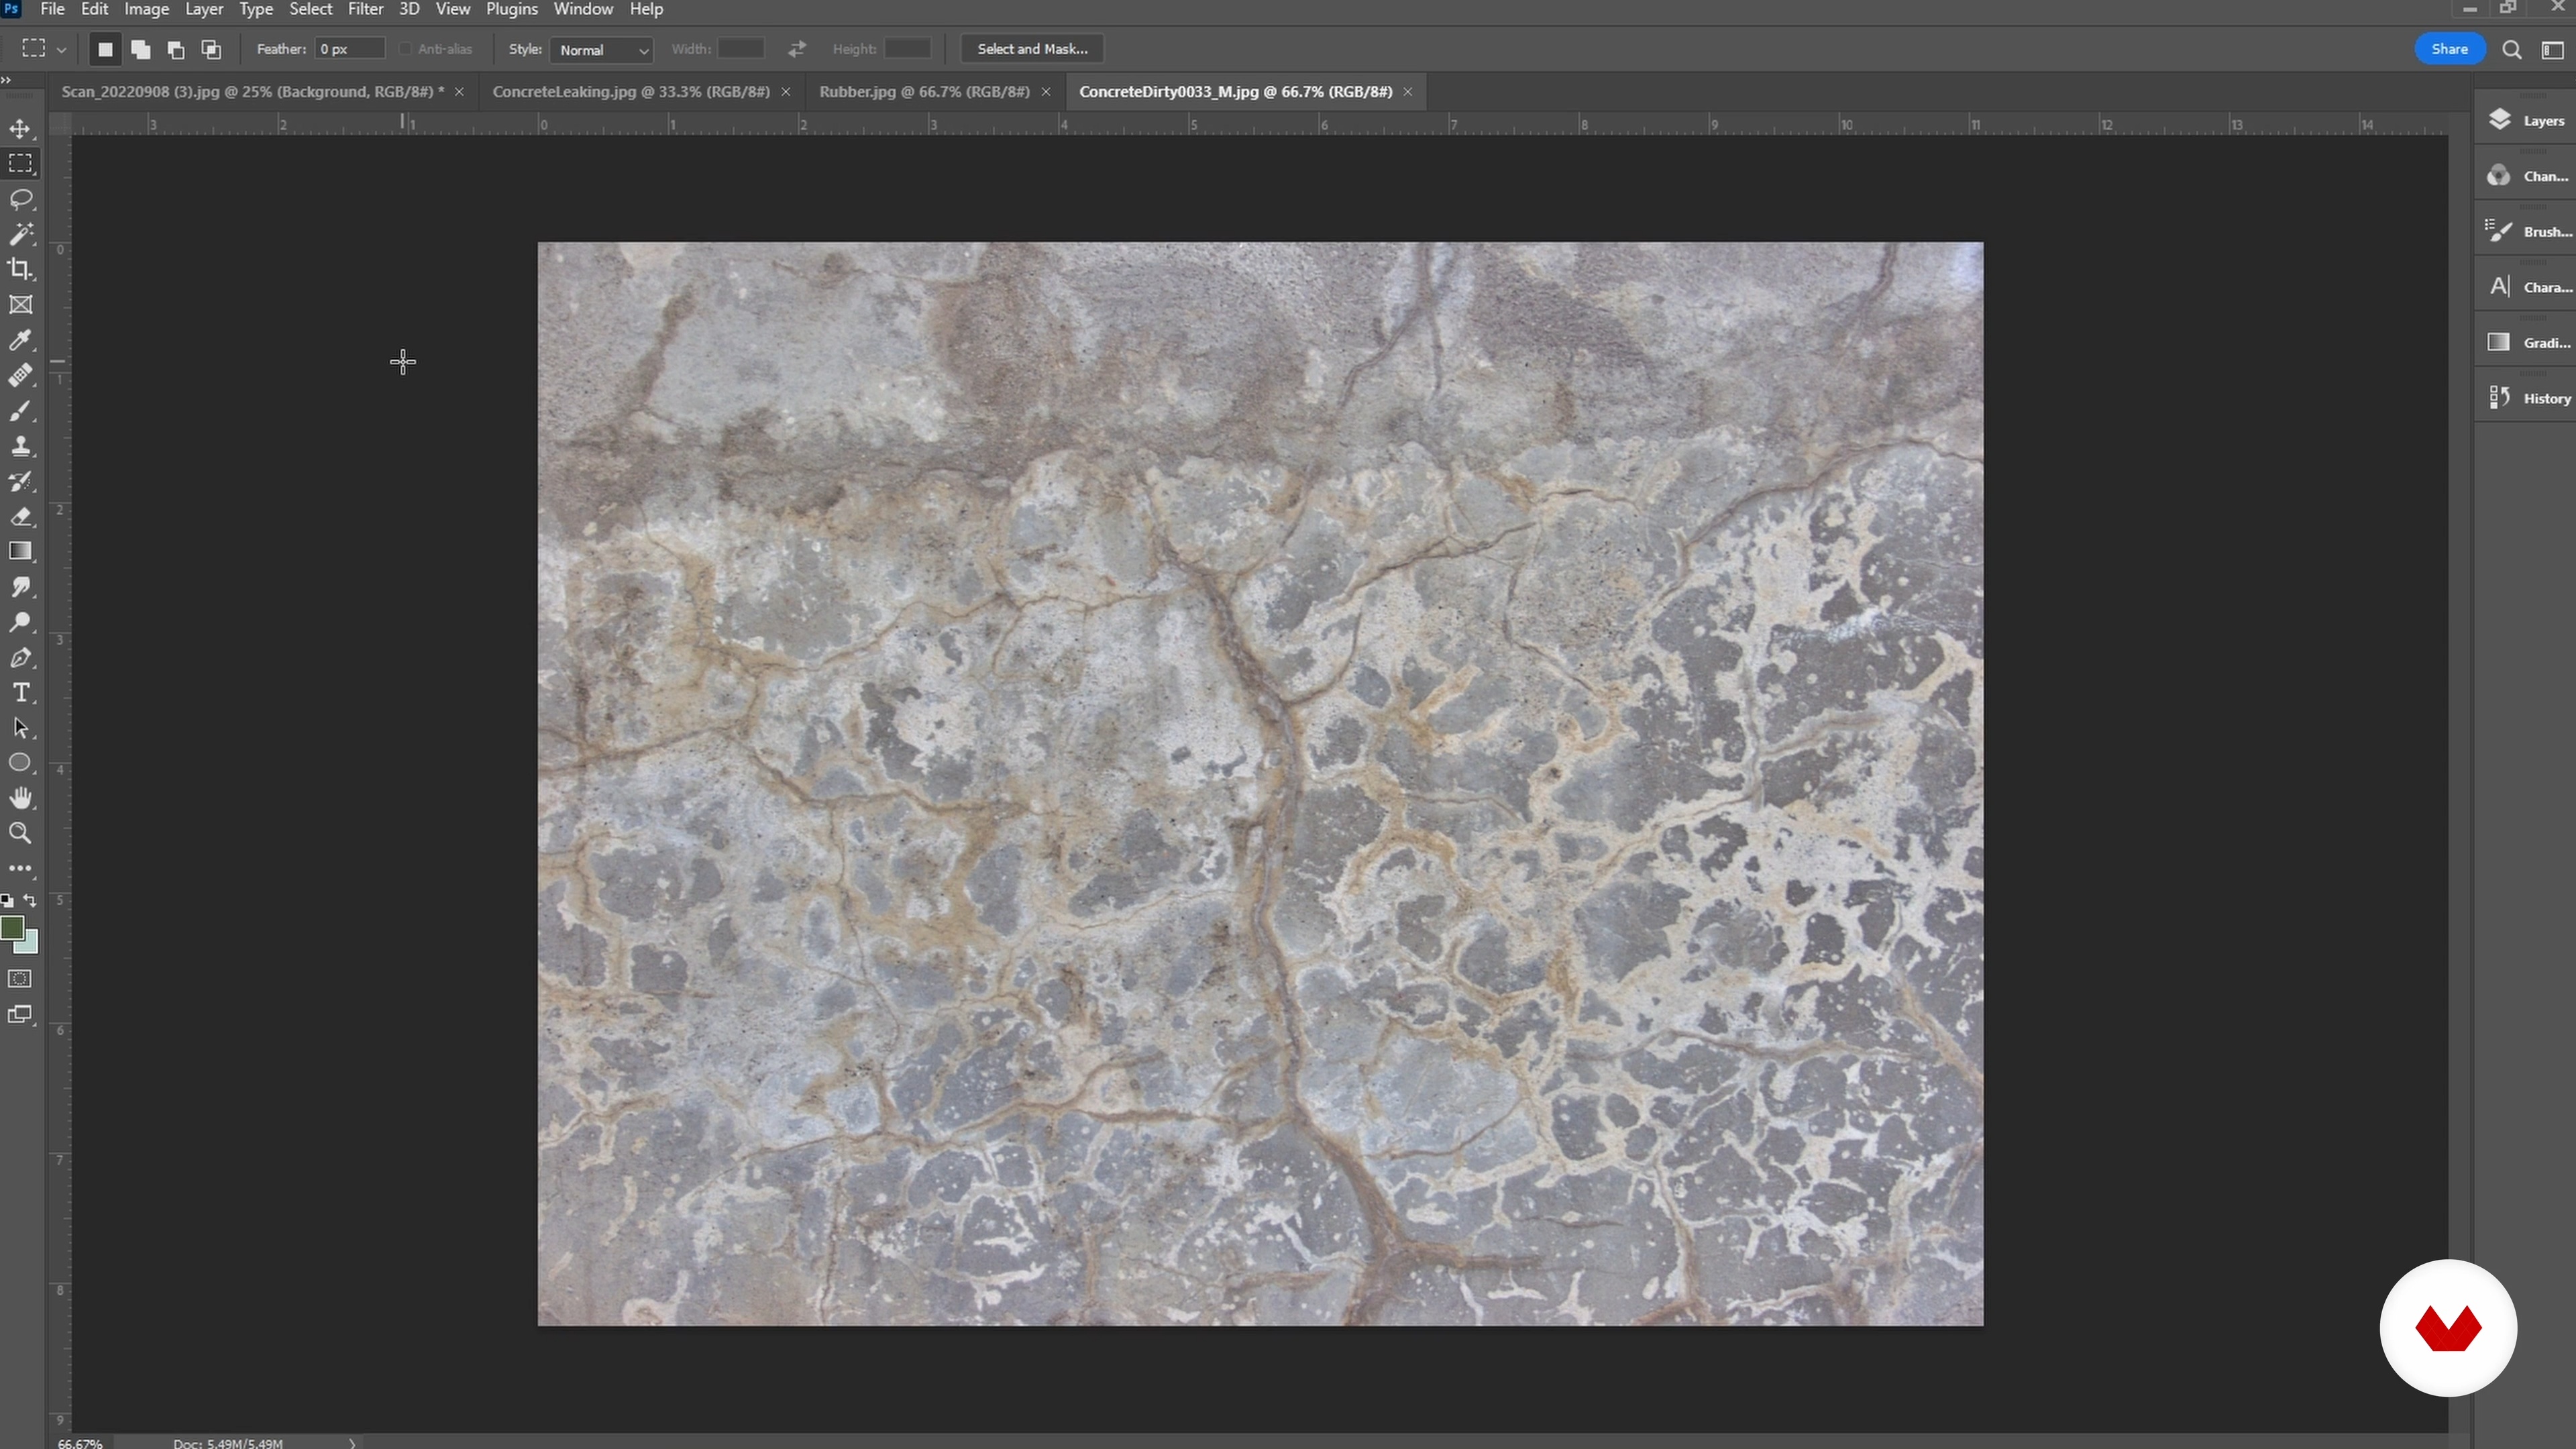
Task: Select the Eyedropper tool
Action: coord(20,340)
